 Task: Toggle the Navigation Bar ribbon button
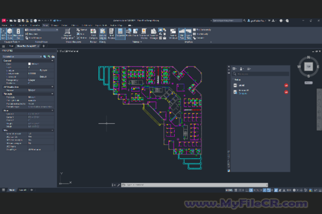[18, 34]
